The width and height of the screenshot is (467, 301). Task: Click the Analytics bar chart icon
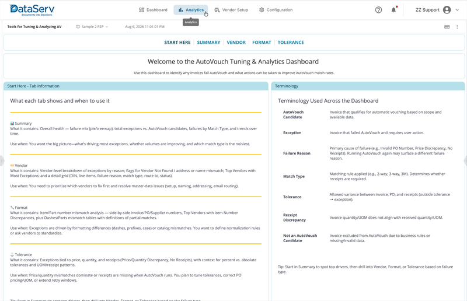[180, 10]
